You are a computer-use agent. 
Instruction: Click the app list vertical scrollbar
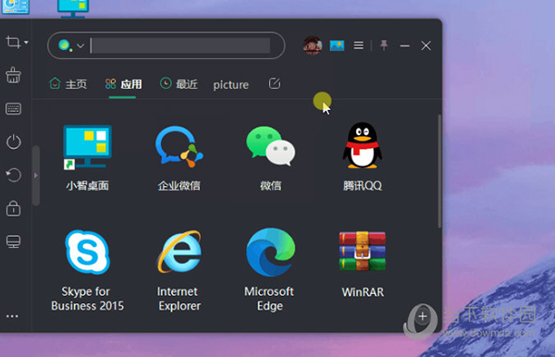(439, 171)
